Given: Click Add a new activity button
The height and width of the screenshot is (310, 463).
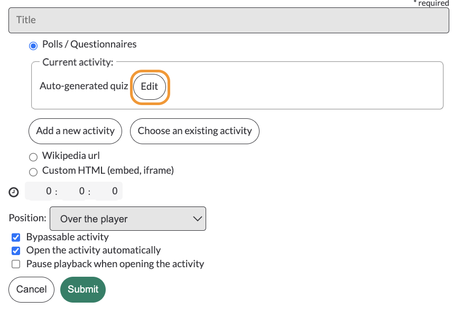Looking at the screenshot, I should click(75, 131).
